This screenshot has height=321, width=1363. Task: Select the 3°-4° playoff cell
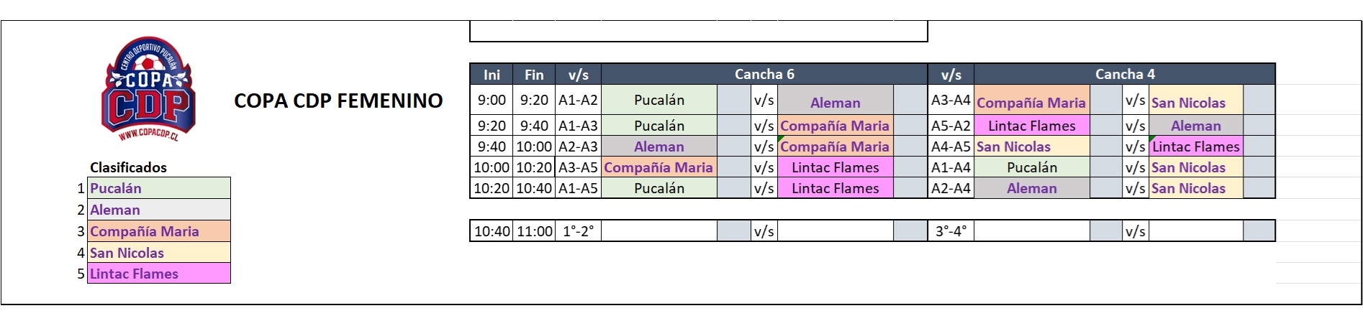pos(951,231)
